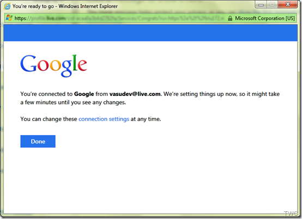Click the text a few minutes until you see any changes
This screenshot has height=219, width=302.
[x=73, y=102]
